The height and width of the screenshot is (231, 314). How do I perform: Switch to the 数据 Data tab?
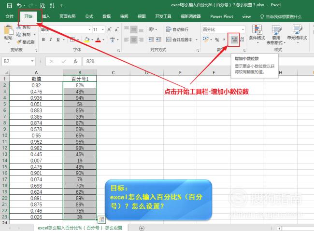(x=107, y=16)
